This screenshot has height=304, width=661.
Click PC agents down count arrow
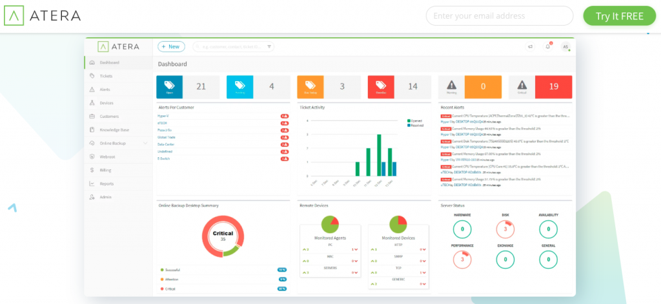tap(355, 249)
